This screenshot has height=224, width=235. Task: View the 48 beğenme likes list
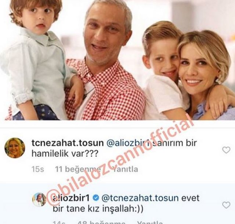coord(101,223)
